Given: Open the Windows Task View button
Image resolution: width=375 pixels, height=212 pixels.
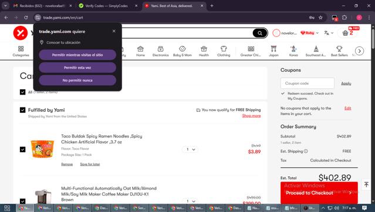Looking at the screenshot, I should coord(7,208).
